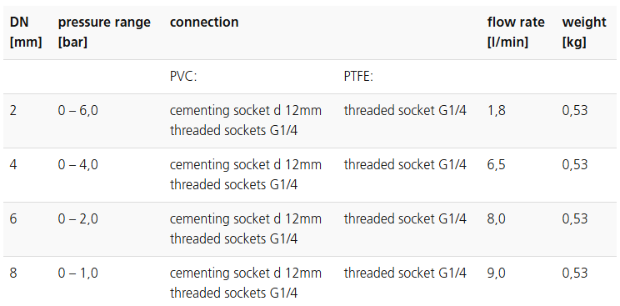This screenshot has height=306, width=620.
Task: Click the DN 8 row value
Action: (x=13, y=273)
